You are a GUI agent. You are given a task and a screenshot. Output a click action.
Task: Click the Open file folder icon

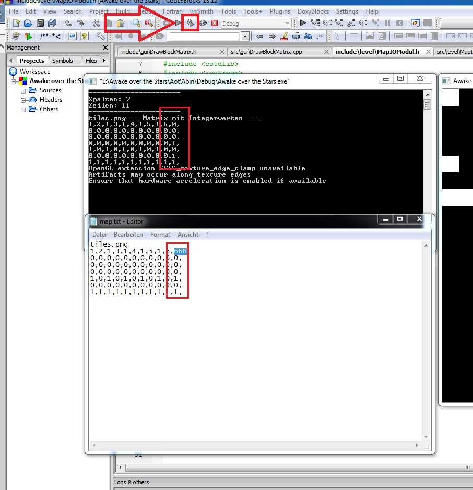coord(28,23)
